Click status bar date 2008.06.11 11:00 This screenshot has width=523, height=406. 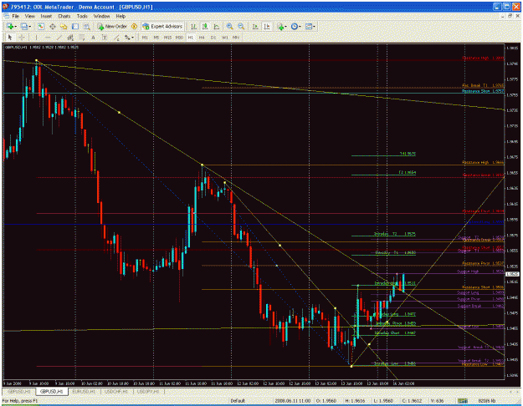[x=293, y=401]
